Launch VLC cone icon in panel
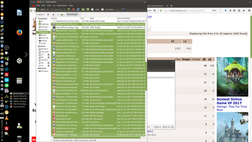 coord(7,118)
